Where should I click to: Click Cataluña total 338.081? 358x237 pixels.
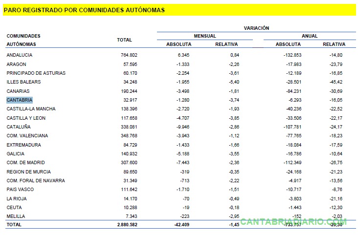pos(129,127)
